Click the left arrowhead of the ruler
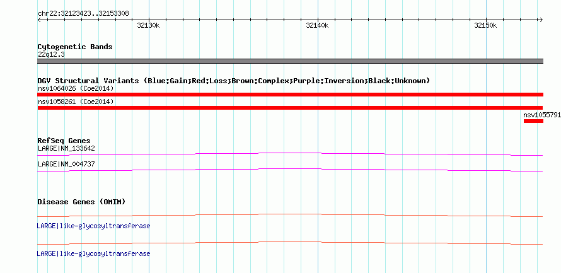This screenshot has width=561, height=273. [x=39, y=20]
